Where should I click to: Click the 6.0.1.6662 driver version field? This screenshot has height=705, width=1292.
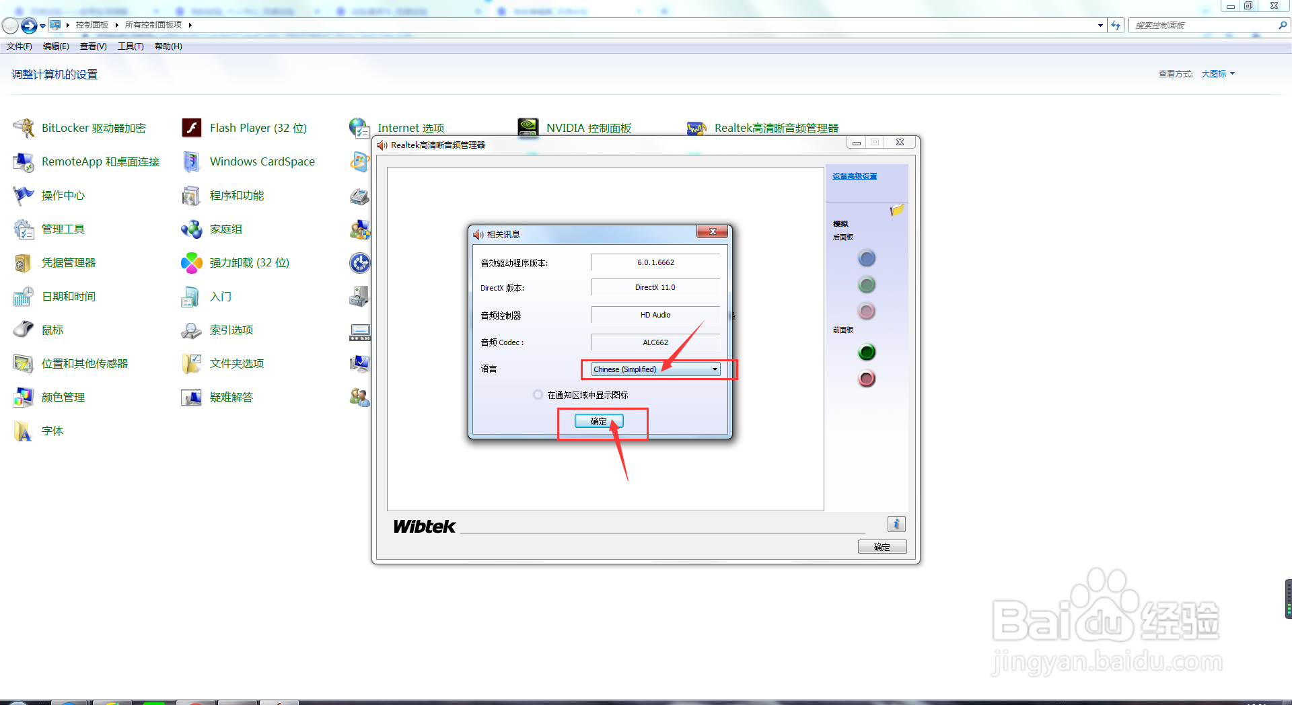[655, 262]
